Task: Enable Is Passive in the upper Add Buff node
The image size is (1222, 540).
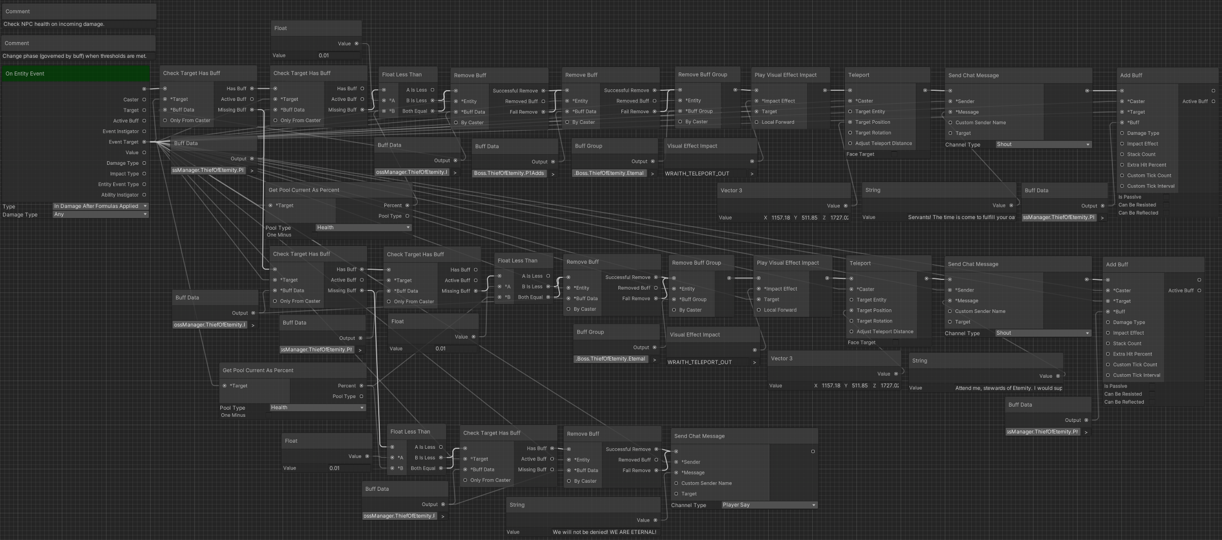Action: (1166, 197)
